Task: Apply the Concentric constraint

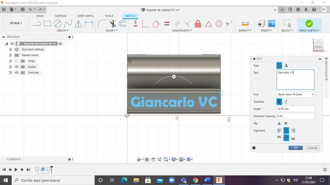Action: click(x=219, y=24)
